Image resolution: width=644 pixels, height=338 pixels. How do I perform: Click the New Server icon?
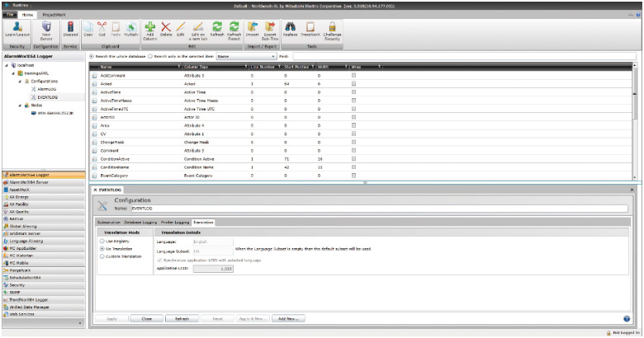click(x=46, y=27)
